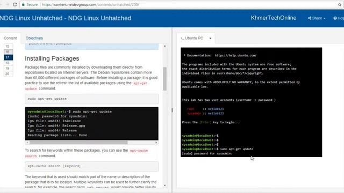Reload the page with the refresh icon
The height and width of the screenshot is (193, 344).
point(15,4)
